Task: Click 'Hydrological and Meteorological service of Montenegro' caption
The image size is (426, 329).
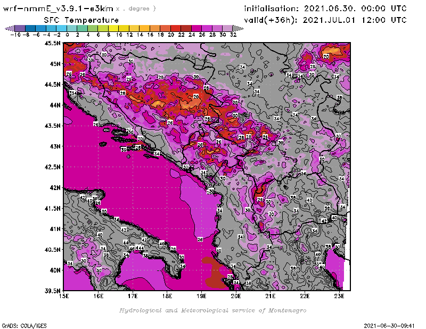Action: coord(212,310)
